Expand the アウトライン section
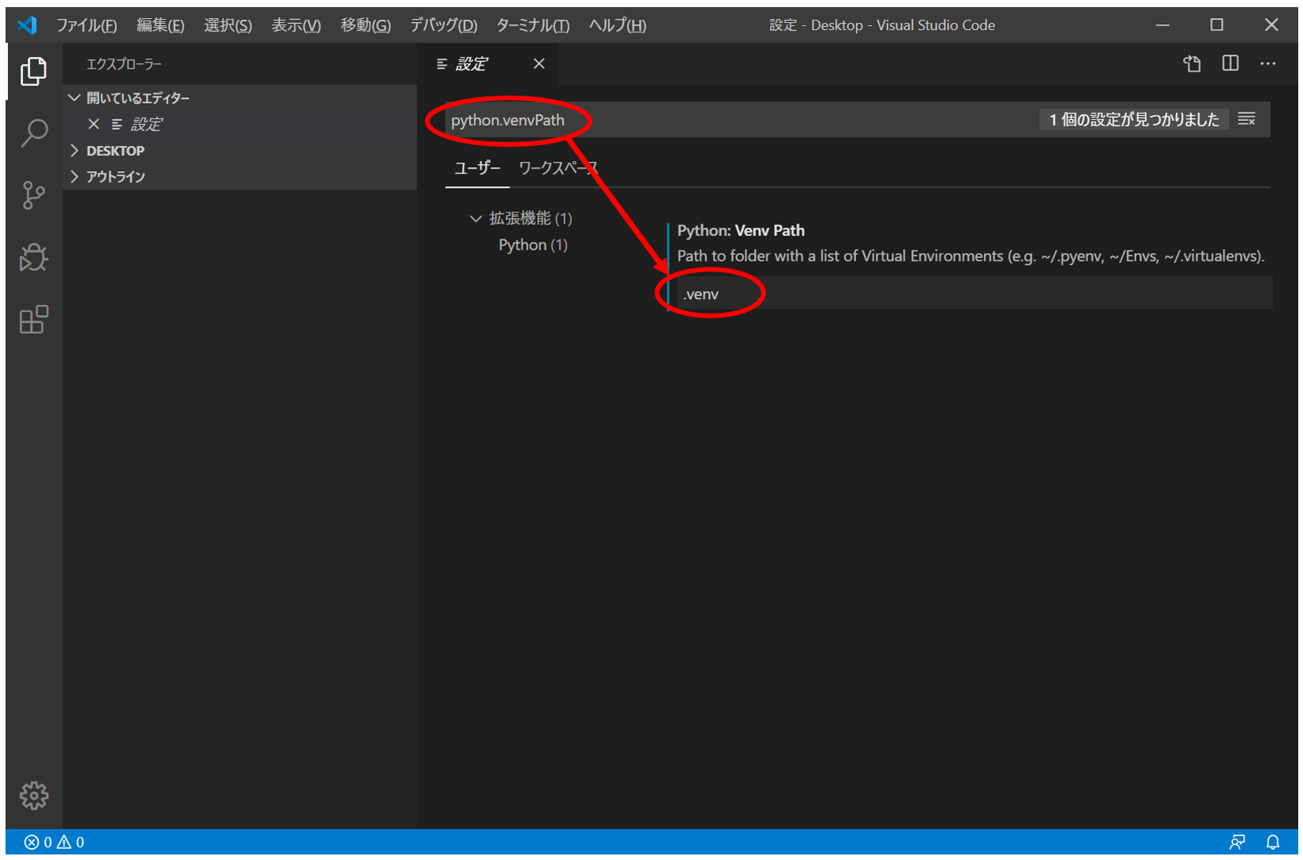Viewport: 1303px width, 860px height. 240,176
